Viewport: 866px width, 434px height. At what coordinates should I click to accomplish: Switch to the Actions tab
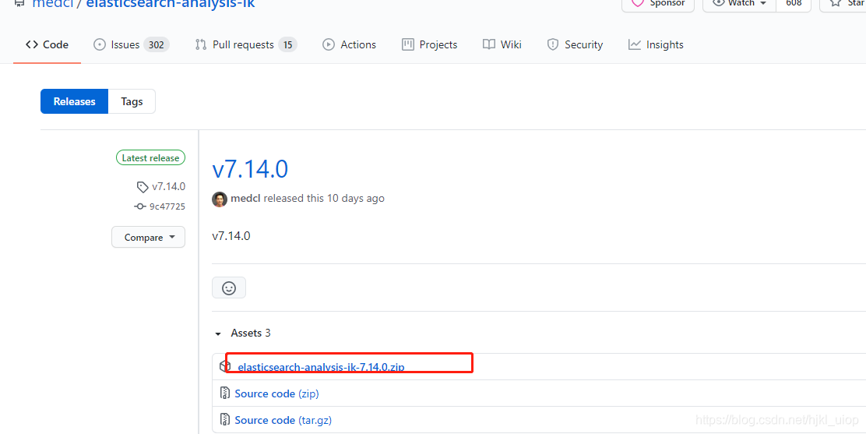(x=349, y=44)
